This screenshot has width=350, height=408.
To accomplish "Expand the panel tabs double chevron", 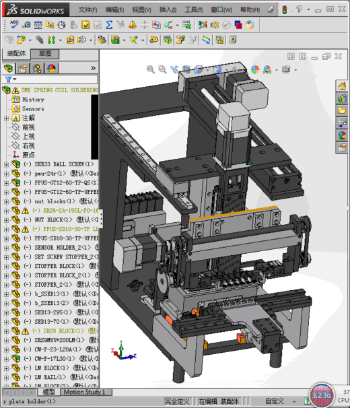I will point(93,68).
